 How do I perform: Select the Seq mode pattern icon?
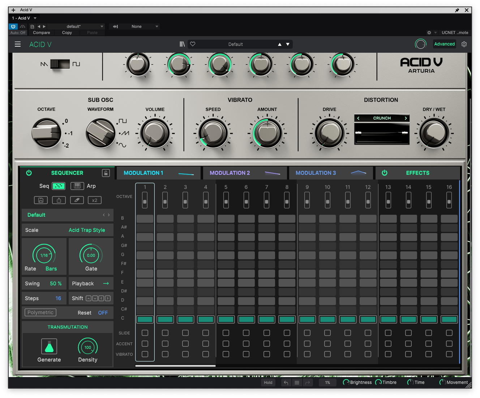(x=59, y=186)
